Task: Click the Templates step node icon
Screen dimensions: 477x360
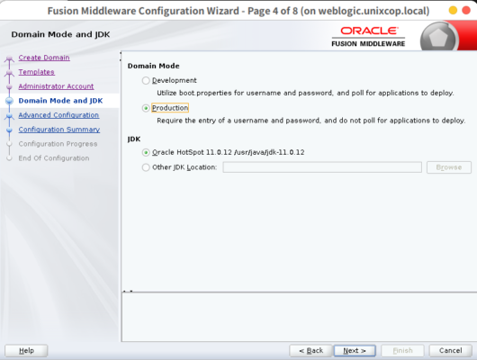Action: 9,72
